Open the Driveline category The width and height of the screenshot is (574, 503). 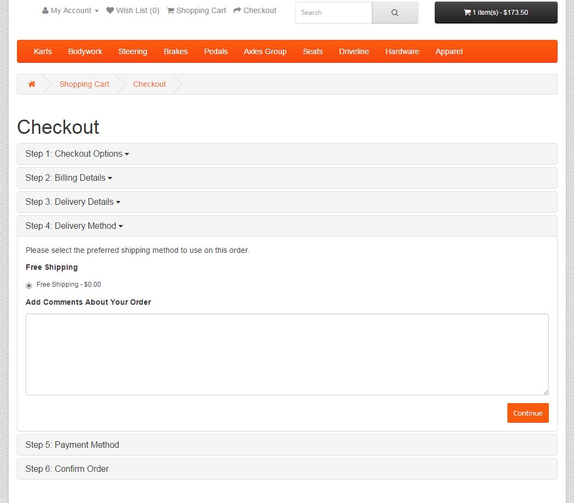point(353,51)
